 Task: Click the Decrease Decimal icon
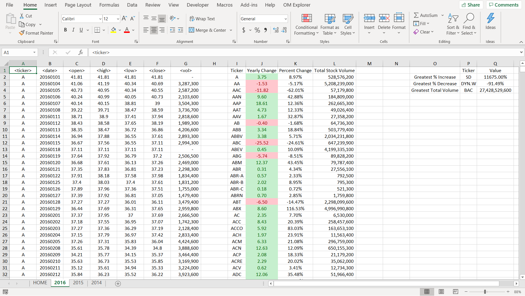(x=284, y=30)
